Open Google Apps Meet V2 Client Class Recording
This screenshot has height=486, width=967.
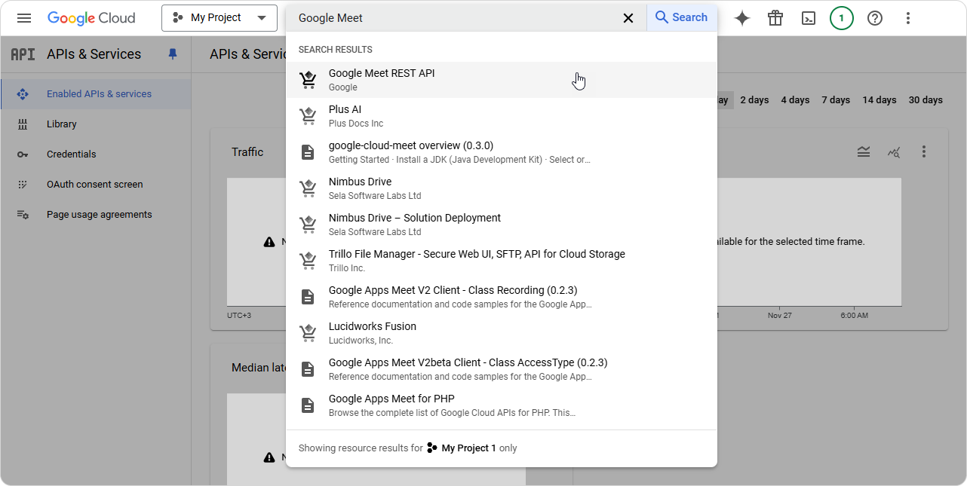[x=502, y=297]
